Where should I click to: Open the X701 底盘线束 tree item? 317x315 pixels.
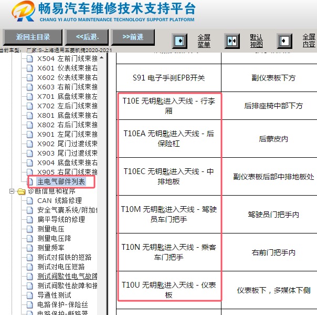coord(67,96)
